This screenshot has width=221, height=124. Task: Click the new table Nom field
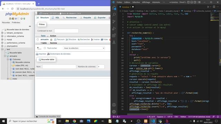point(59,66)
